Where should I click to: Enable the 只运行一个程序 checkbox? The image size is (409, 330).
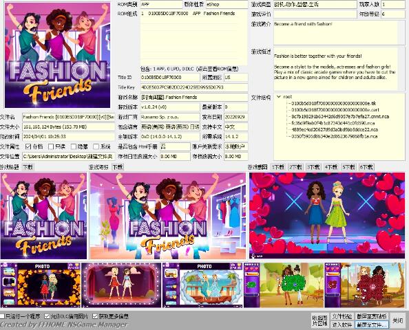coord(2,316)
